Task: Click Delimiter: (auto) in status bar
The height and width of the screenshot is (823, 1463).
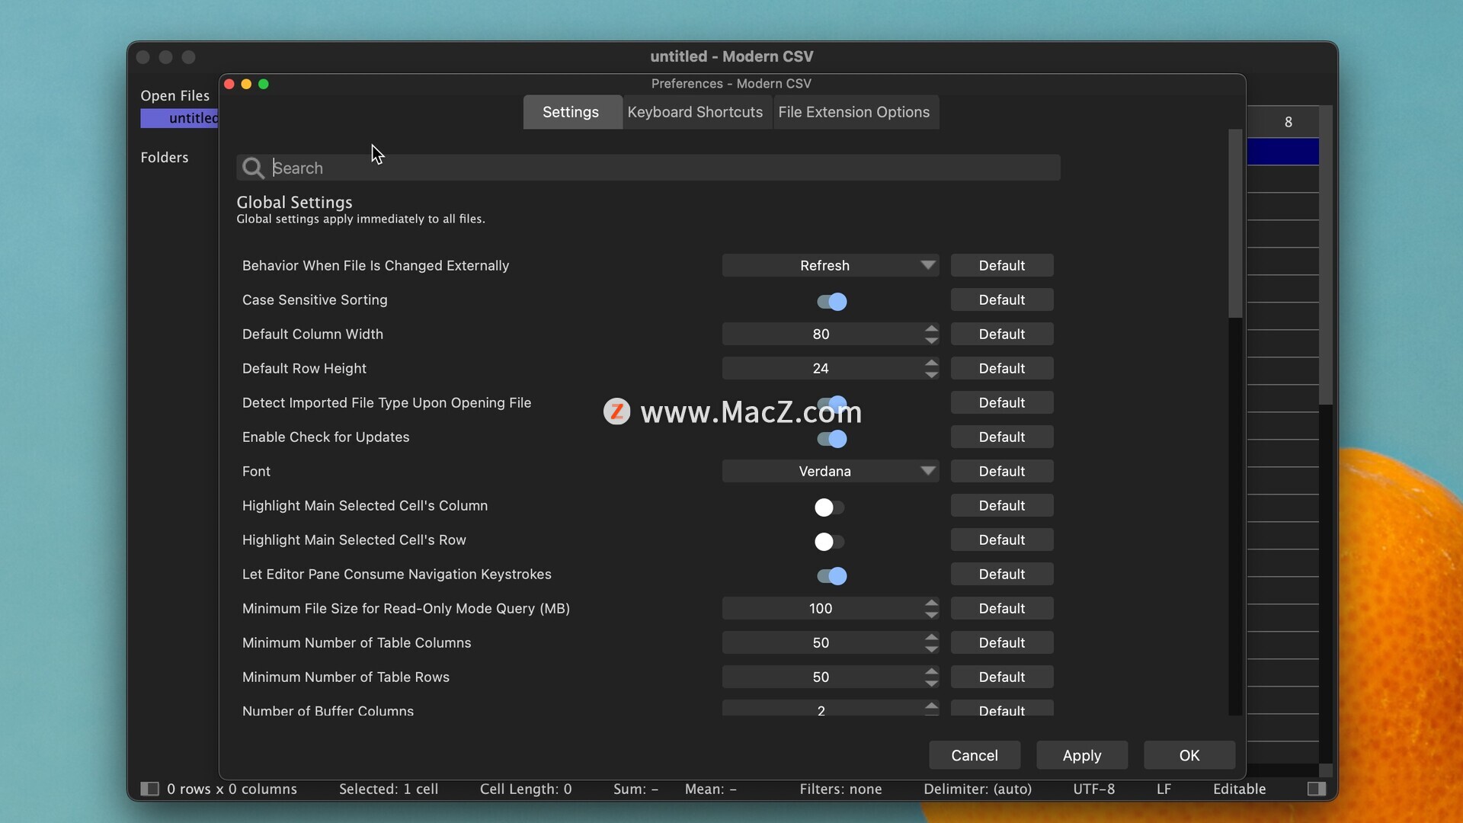Action: 978,789
